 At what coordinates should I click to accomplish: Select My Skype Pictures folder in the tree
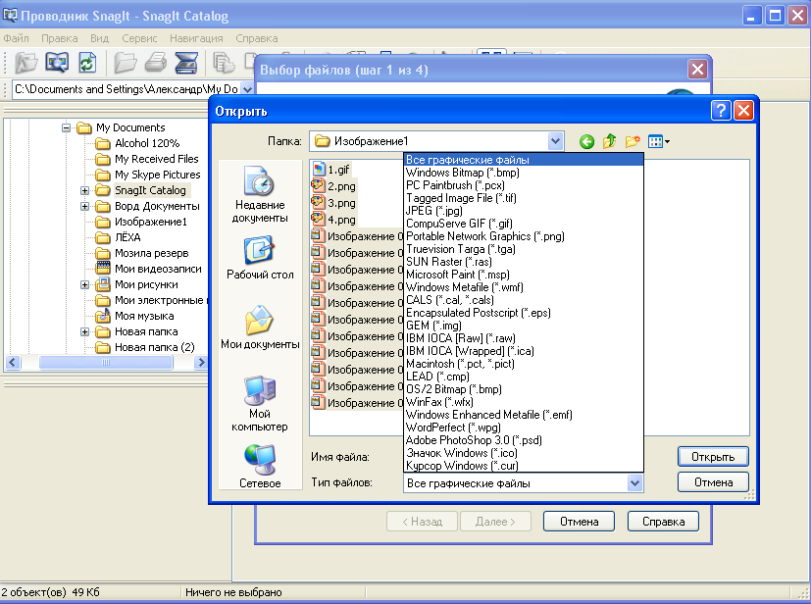coord(157,175)
